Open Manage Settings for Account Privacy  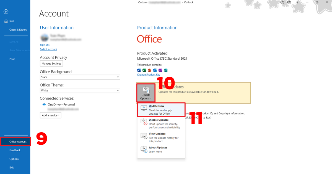coord(51,64)
